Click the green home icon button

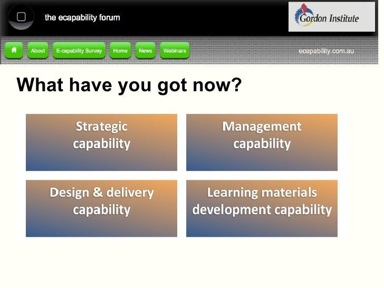coord(14,51)
